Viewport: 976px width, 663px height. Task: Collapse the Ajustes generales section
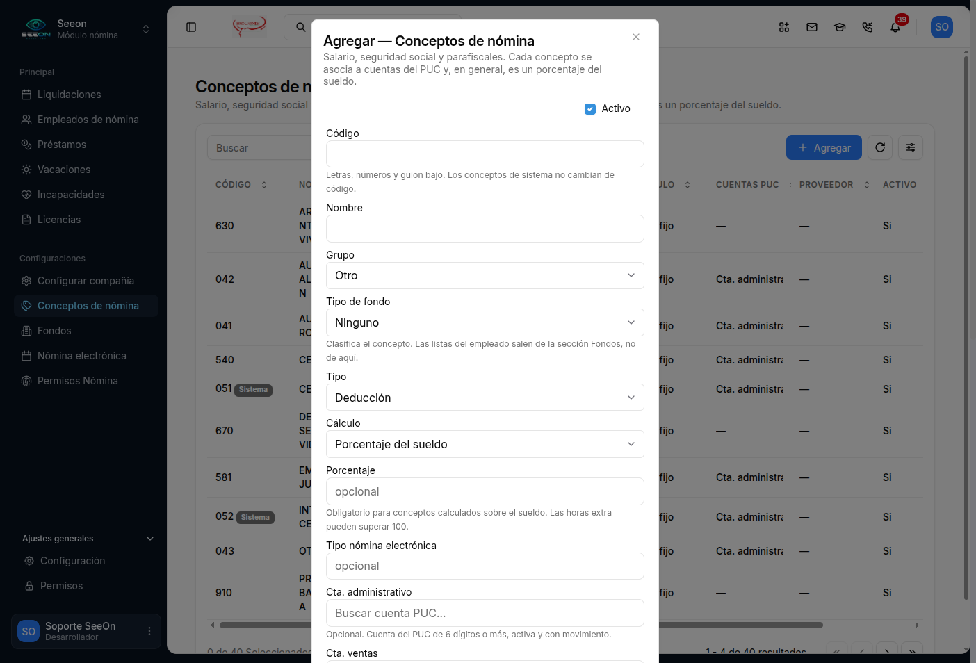click(x=88, y=539)
